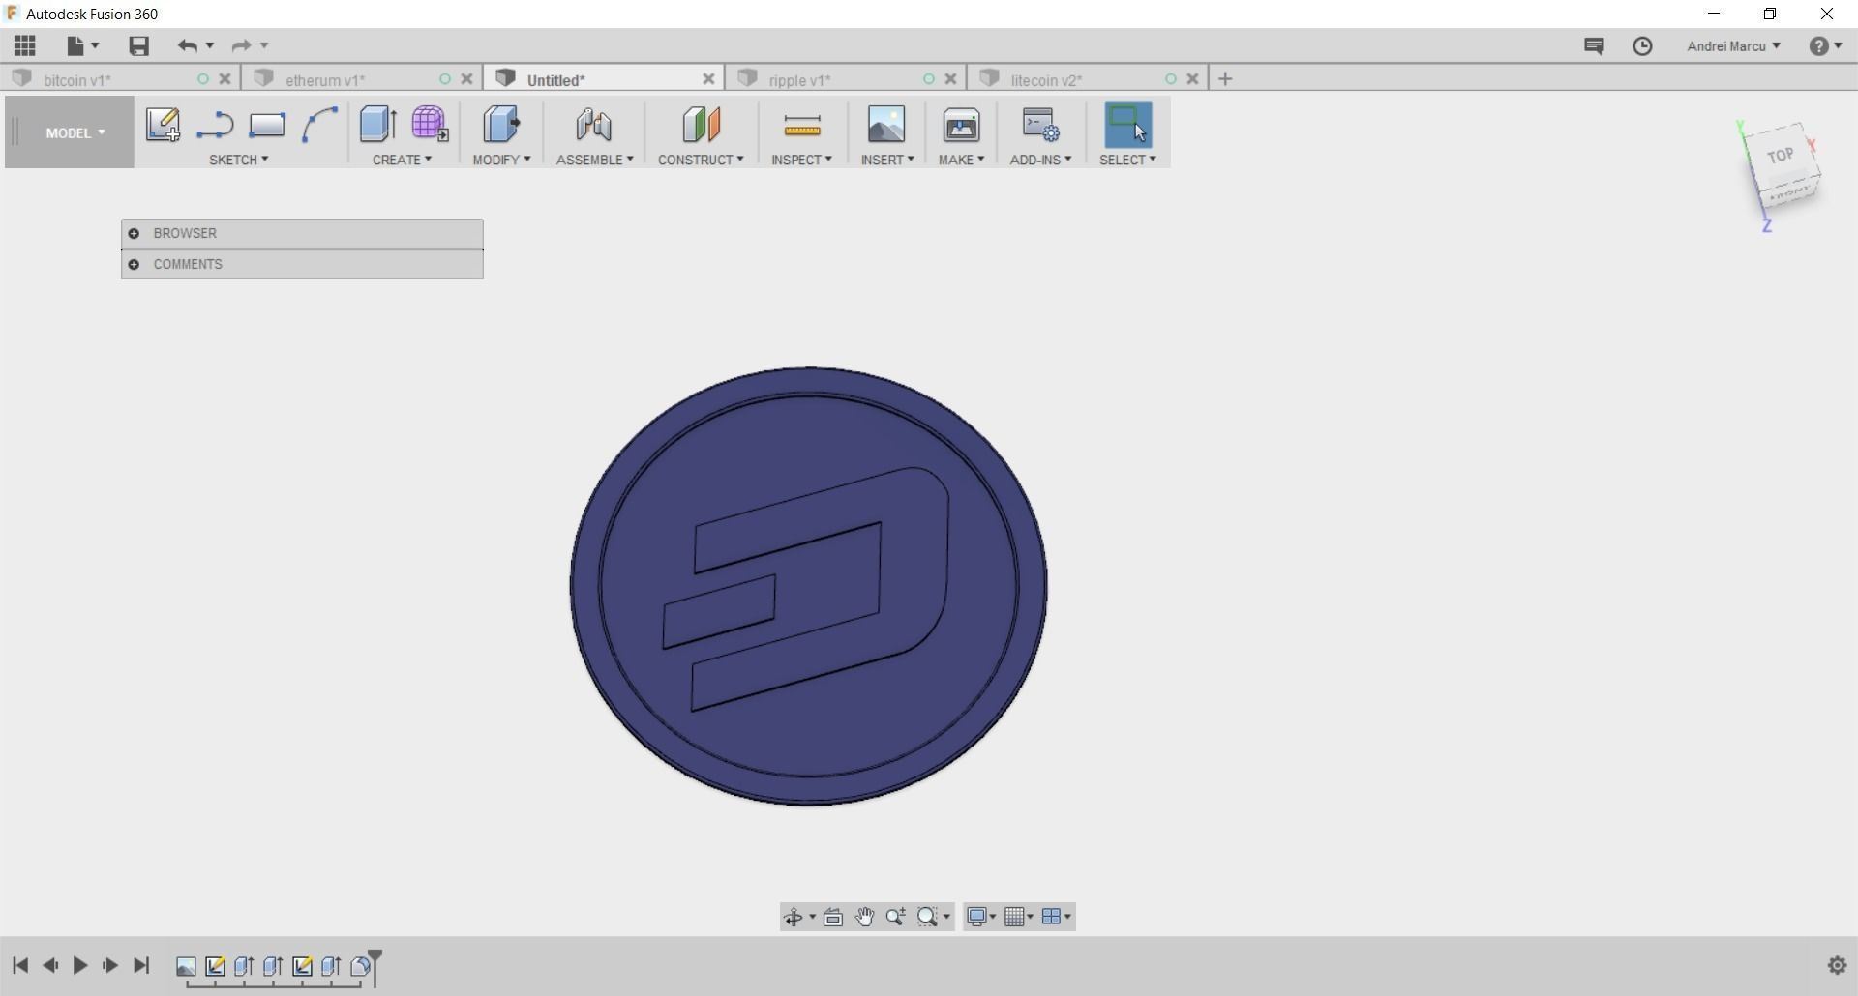The width and height of the screenshot is (1858, 996).
Task: Select the Orbit navigation tool
Action: [x=794, y=917]
